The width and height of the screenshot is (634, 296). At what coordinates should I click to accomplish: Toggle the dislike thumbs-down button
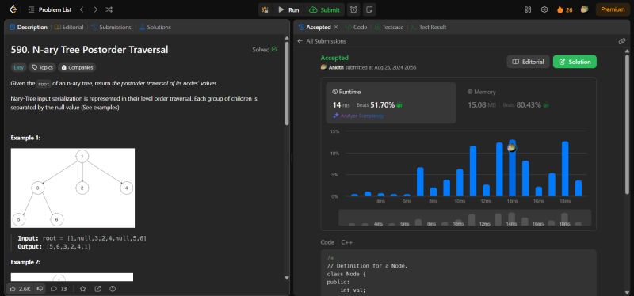[40, 289]
